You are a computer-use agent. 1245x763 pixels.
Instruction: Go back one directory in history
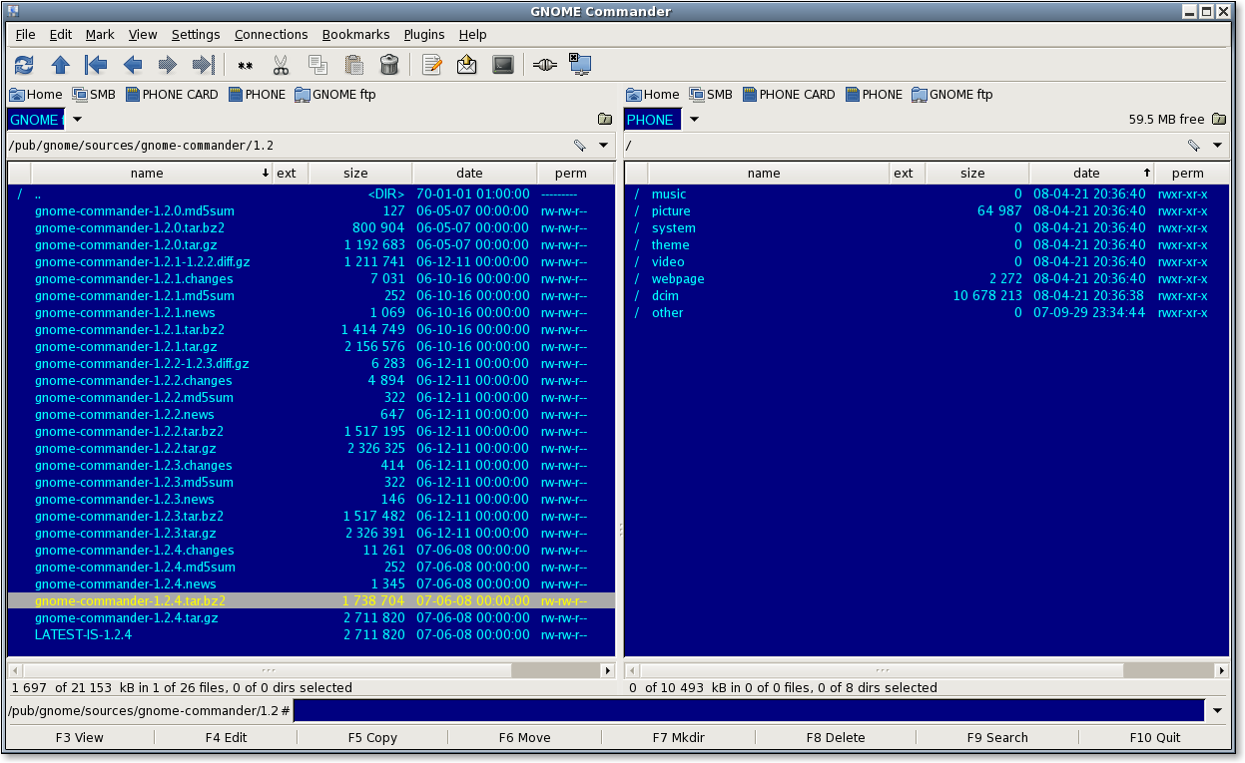point(132,65)
